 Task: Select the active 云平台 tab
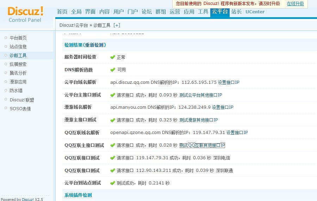pyautogui.click(x=220, y=12)
